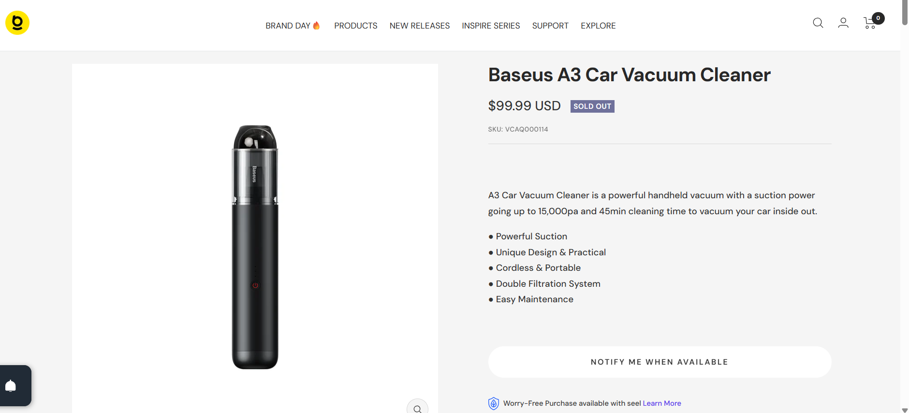This screenshot has height=413, width=909.
Task: Click the Baseus A3 Car Vacuum Cleaner title
Action: [629, 75]
